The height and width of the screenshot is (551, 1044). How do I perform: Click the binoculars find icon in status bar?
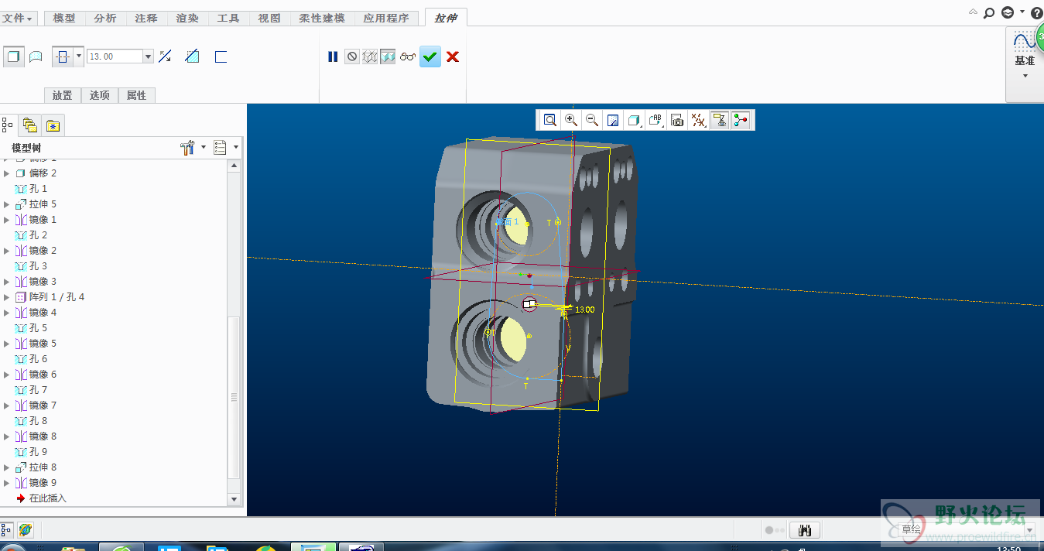pyautogui.click(x=806, y=530)
